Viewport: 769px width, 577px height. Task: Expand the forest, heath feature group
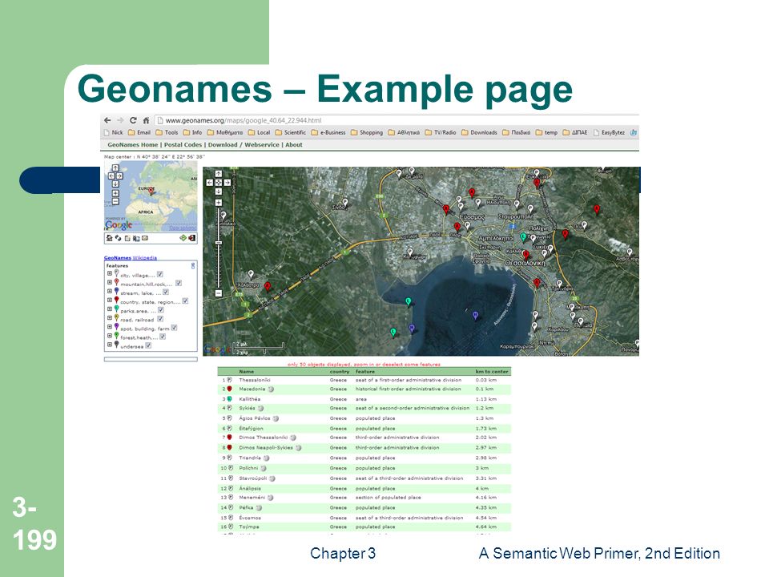(x=110, y=336)
